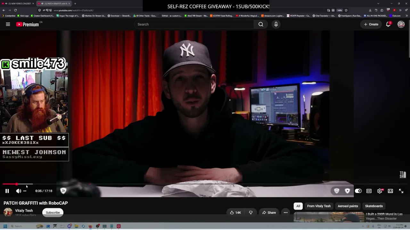Open the video settings gear
Viewport: 410px width, 230px height.
pos(380,191)
